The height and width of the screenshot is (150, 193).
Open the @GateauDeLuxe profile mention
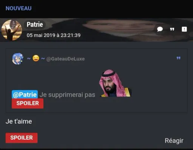pos(66,59)
